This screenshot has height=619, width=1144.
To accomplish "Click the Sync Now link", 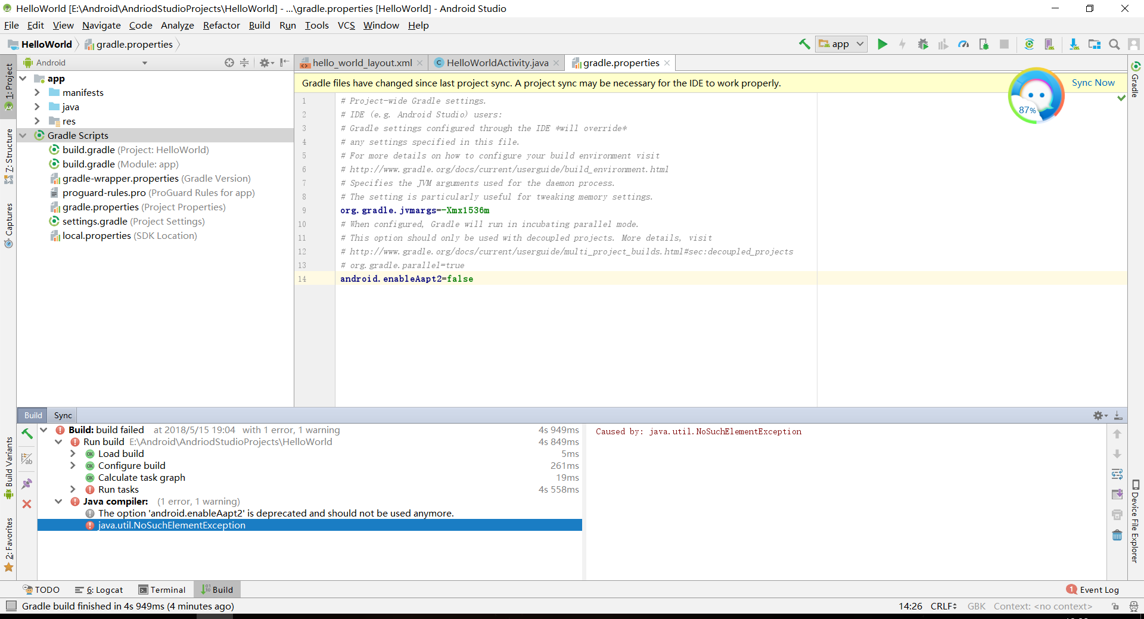I will (x=1093, y=83).
